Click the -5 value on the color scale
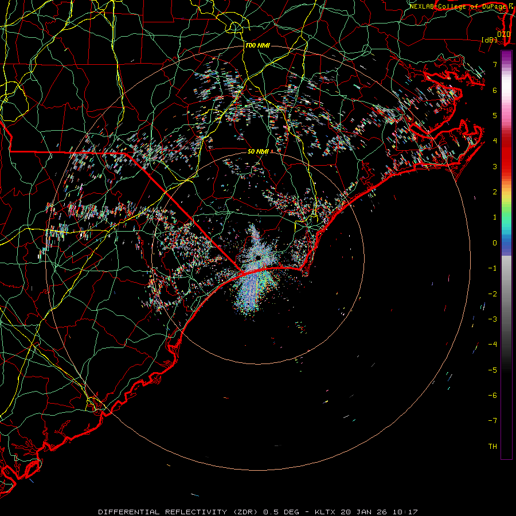Screen dimensions: 516x516 492,370
